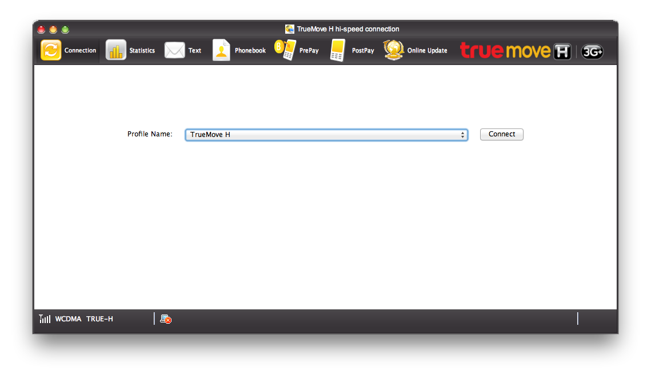Click the TRUE-H operator name
Viewport: 651px width, 379px height.
(99, 319)
